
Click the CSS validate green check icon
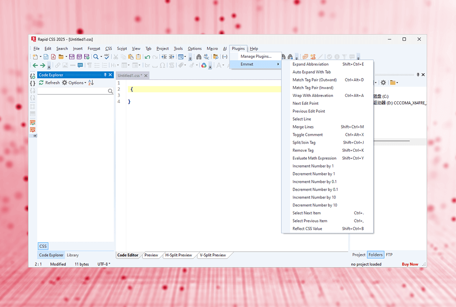32,122
